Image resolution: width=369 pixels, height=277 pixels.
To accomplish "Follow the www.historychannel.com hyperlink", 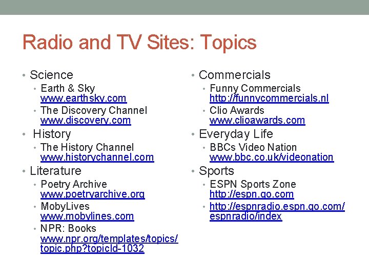I will (97, 157).
